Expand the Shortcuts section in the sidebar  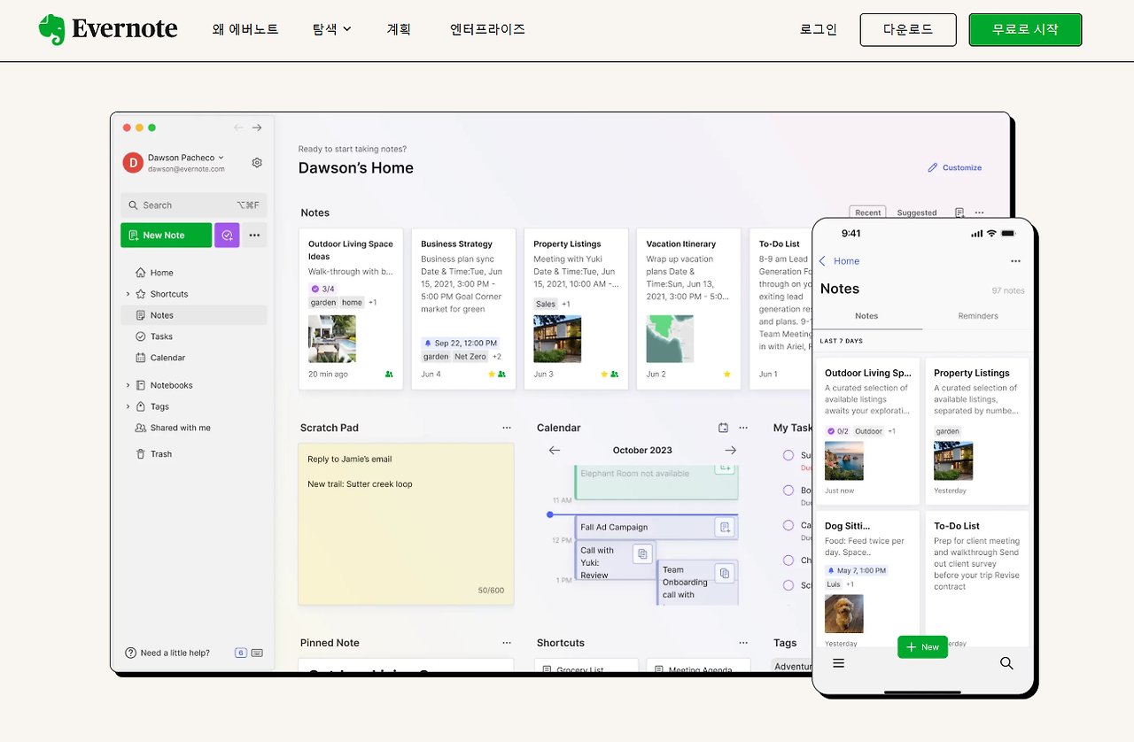(128, 294)
